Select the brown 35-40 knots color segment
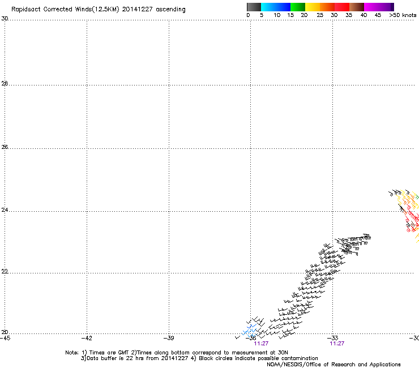Screen dimensions: 419x368 pyautogui.click(x=357, y=7)
